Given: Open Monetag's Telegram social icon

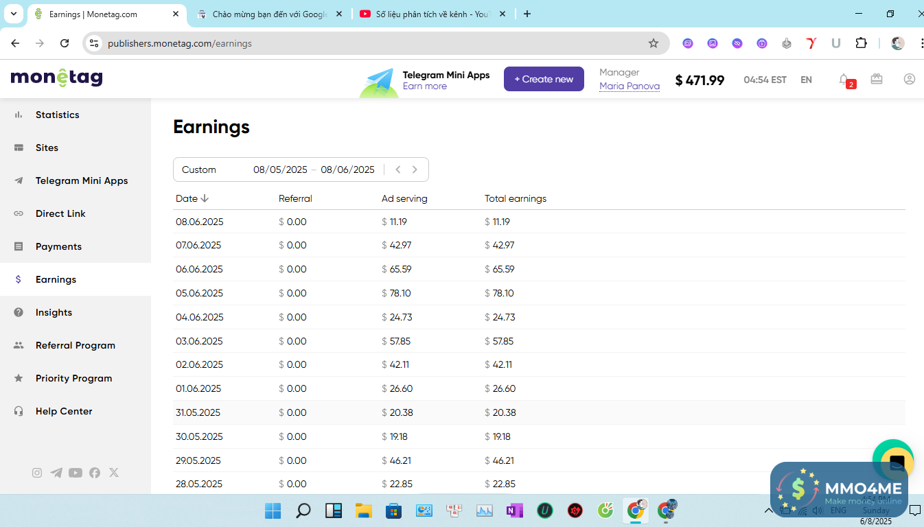Looking at the screenshot, I should point(56,473).
